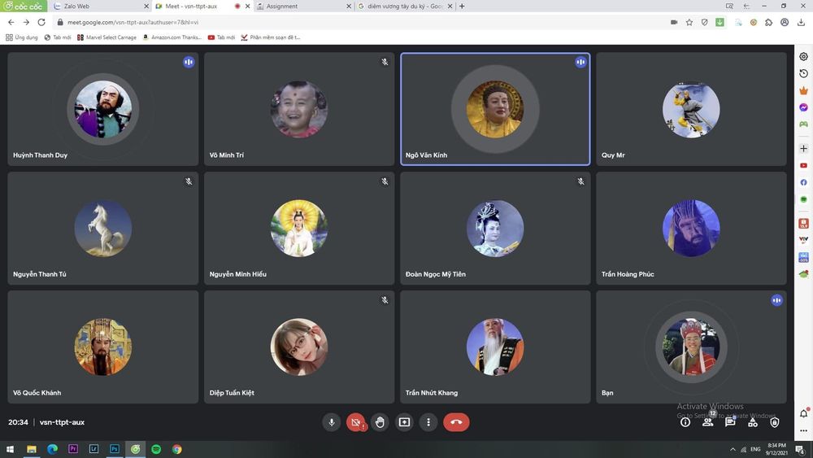Open Phần mềm soạn đề bookmark
Viewport: 813px width, 458px height.
pos(270,37)
